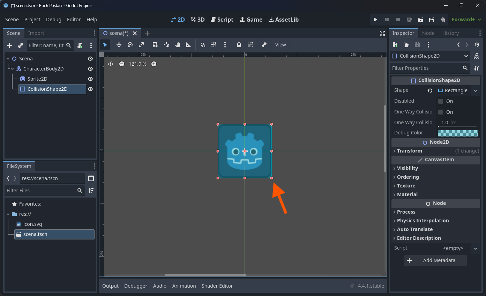Click Add Metadata button
The width and height of the screenshot is (486, 296).
point(435,260)
